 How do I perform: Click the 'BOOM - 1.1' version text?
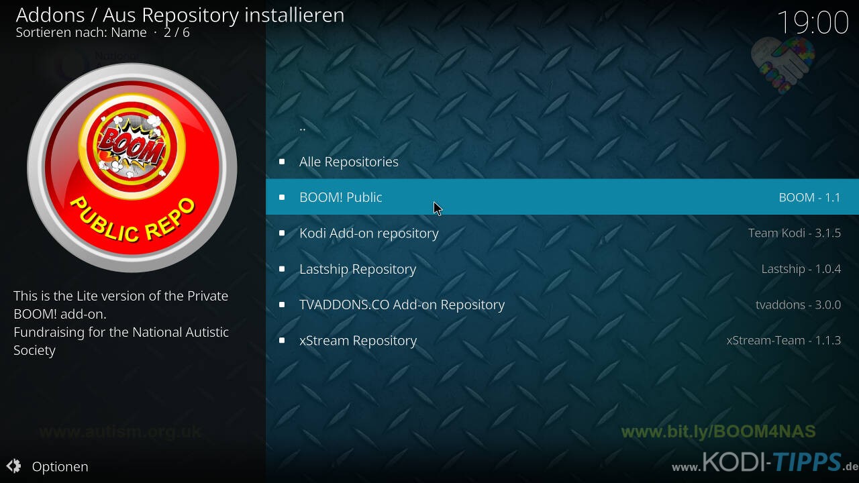coord(809,197)
